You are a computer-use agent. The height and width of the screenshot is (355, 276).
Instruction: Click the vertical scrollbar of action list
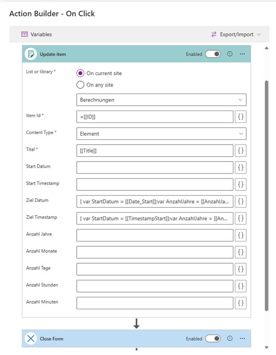266,195
